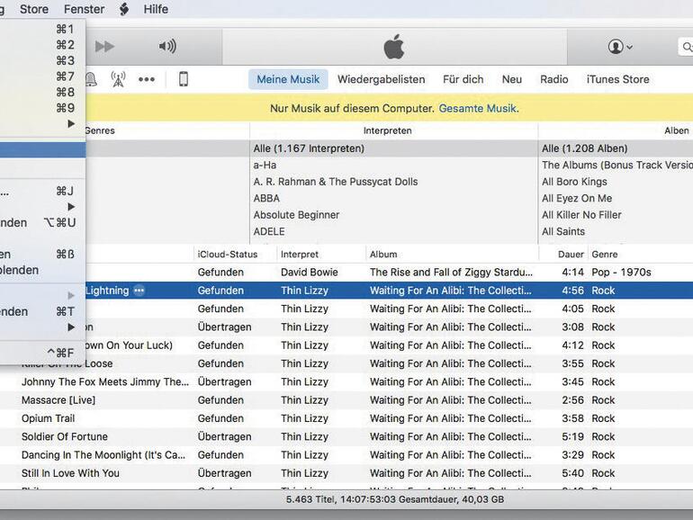Viewport: 693px width, 520px height.
Task: Sort by the iCloud-Status column header
Action: pos(228,255)
